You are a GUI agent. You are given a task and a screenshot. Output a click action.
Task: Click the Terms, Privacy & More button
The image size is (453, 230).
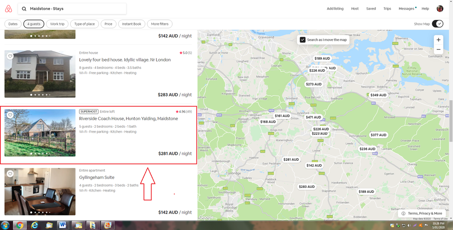coord(422,214)
